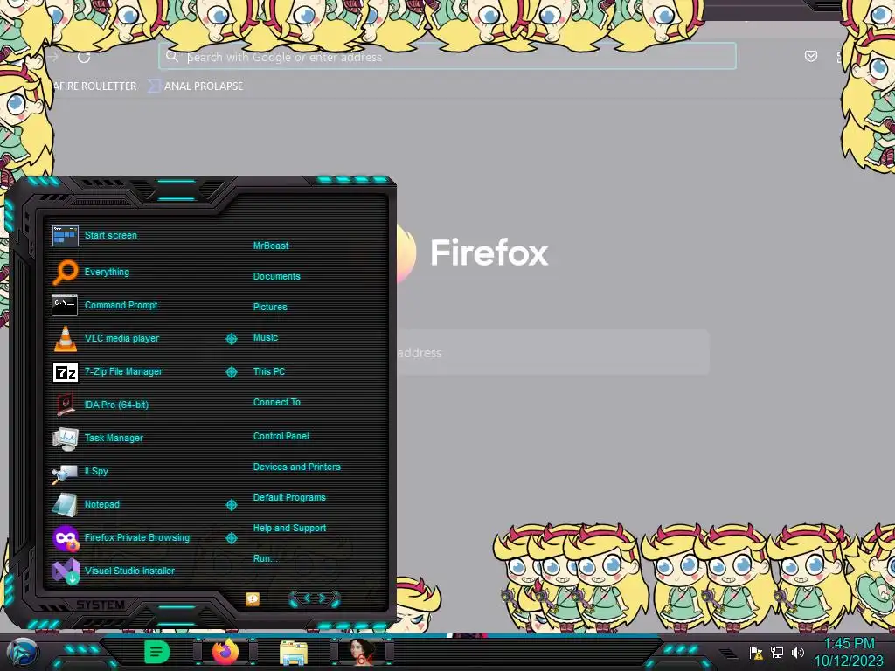Launch IDA Pro (64-bit) icon
This screenshot has height=671, width=895.
click(x=65, y=405)
